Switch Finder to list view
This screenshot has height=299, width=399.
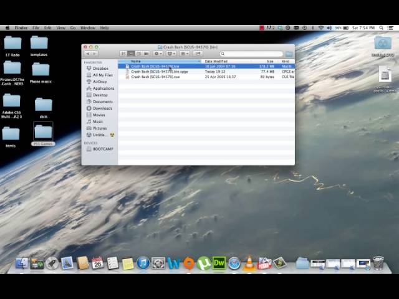click(x=131, y=54)
